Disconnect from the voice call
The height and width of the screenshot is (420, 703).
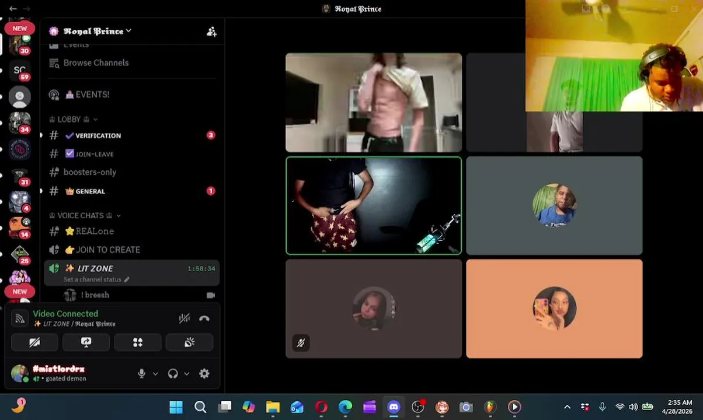click(x=204, y=318)
